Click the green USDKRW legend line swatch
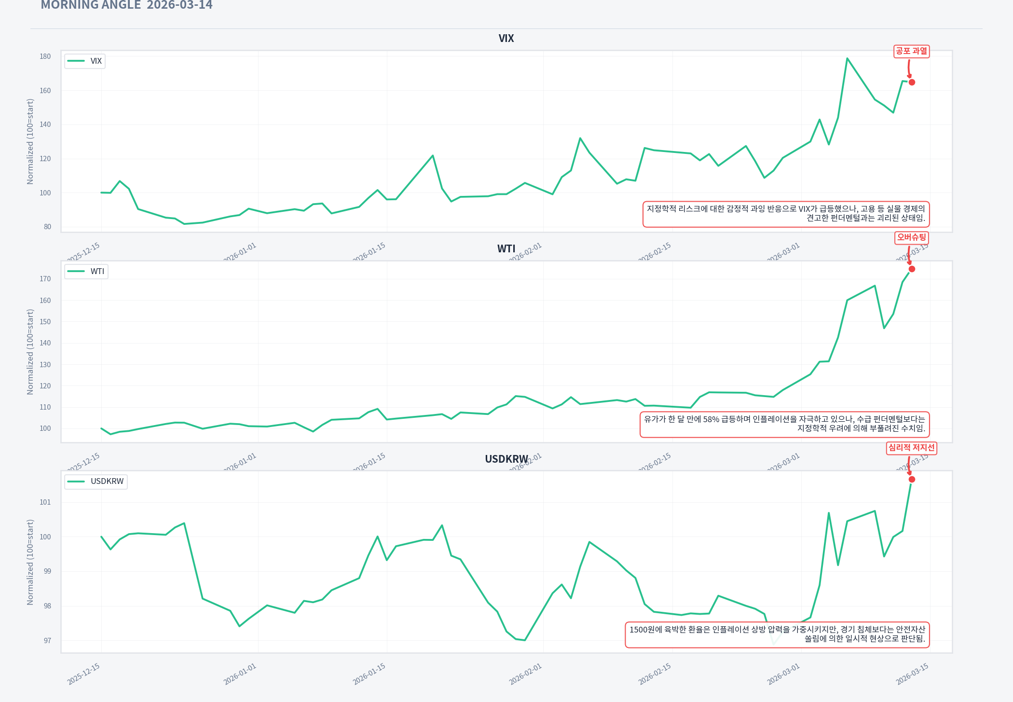The image size is (1013, 702). click(76, 482)
